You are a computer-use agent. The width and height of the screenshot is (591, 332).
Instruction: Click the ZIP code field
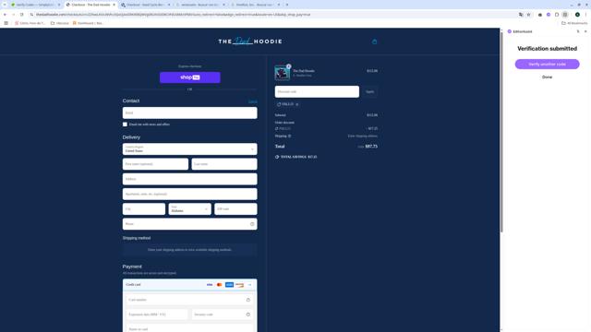click(x=235, y=209)
